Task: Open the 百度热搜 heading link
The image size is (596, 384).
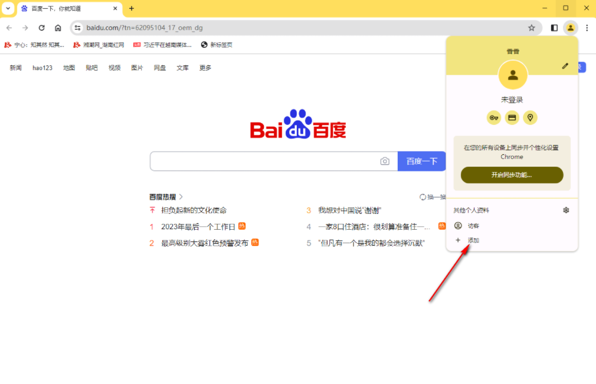Action: coord(166,197)
